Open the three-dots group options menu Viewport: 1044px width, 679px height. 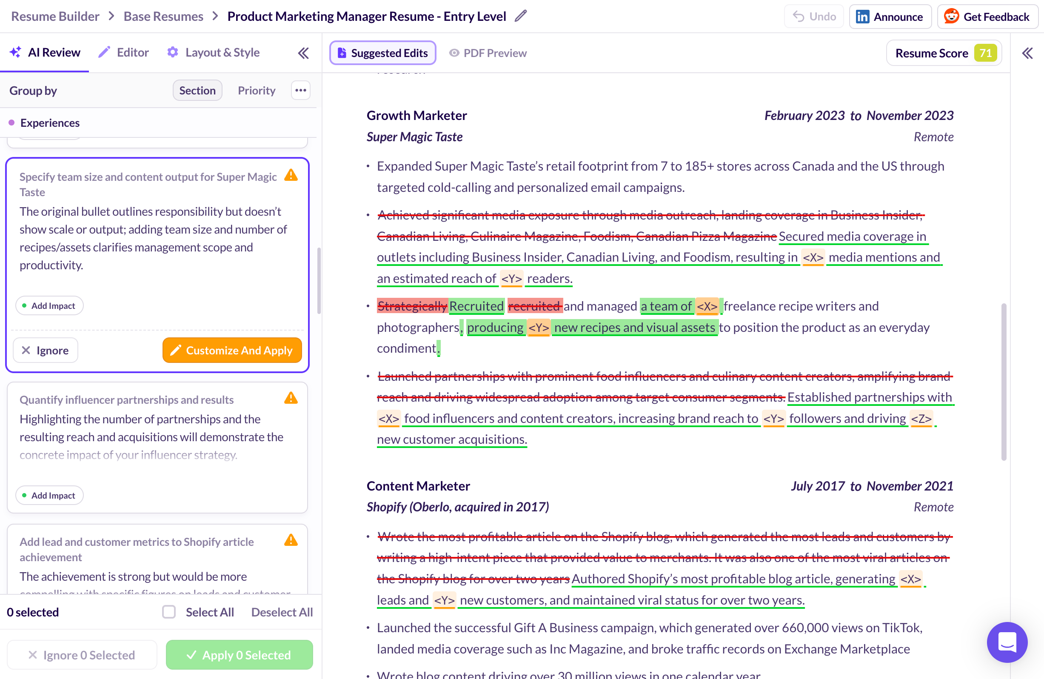pos(300,90)
